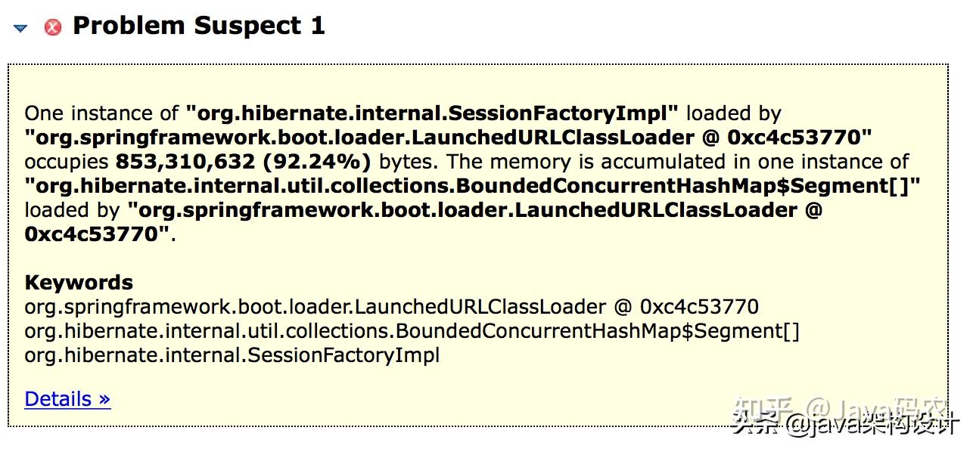Click the word "occupies" in description
The width and height of the screenshot is (973, 449).
click(67, 162)
